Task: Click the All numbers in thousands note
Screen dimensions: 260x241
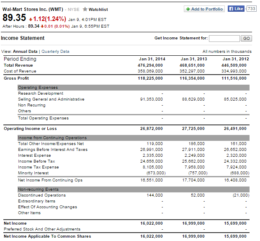Action: 227,52
